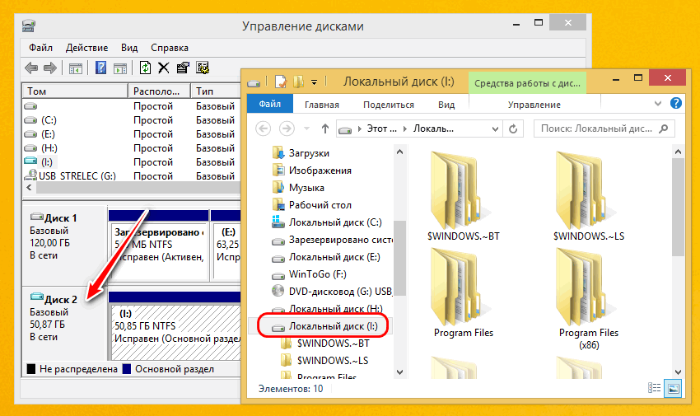Click New Folder icon in quick access toolbar
The width and height of the screenshot is (700, 416).
click(x=298, y=82)
